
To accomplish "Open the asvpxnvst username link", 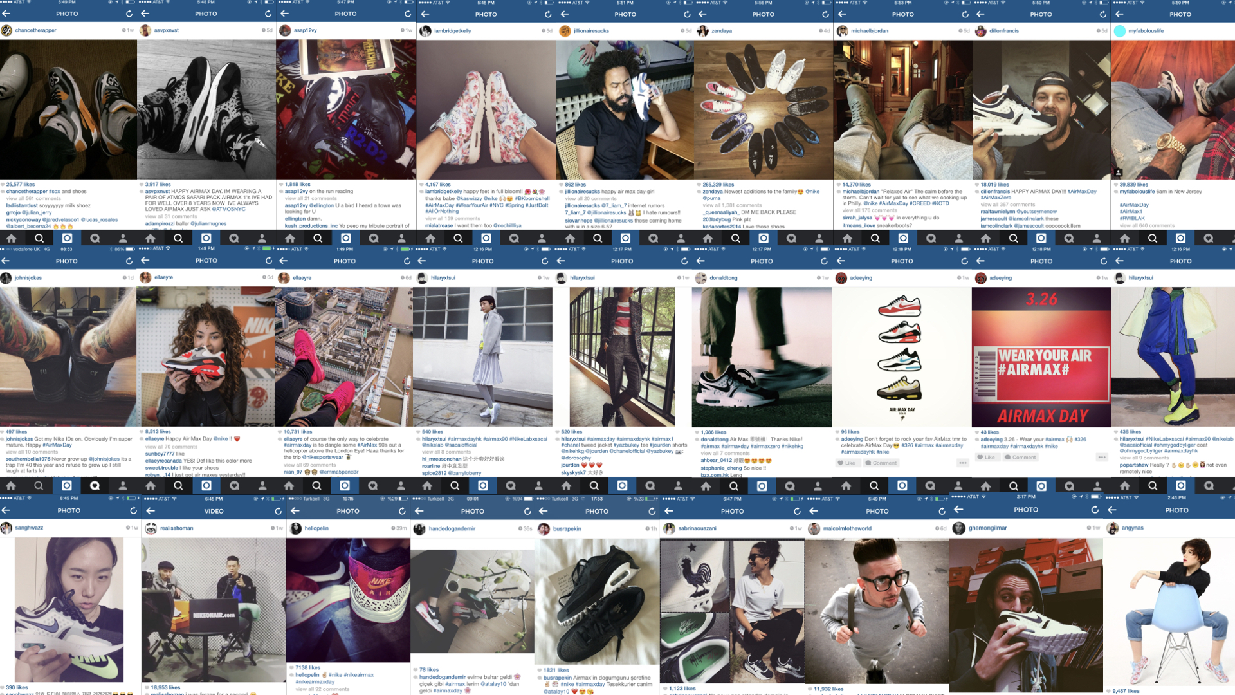I will tap(166, 30).
